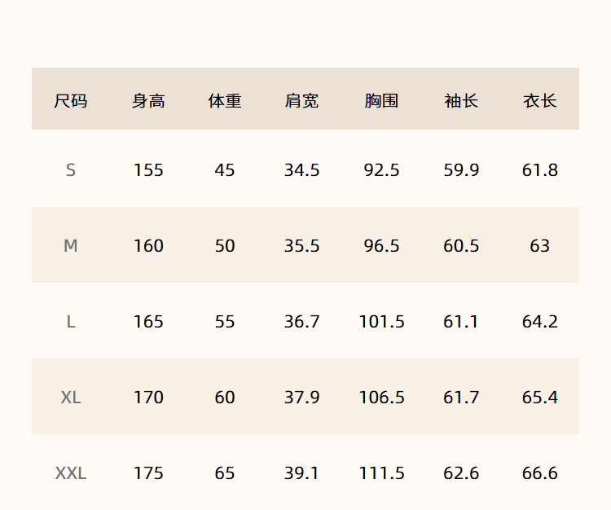The height and width of the screenshot is (510, 611).
Task: Select the L size row label
Action: [71, 322]
